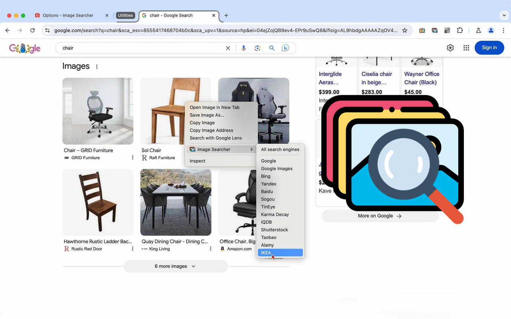Viewport: 511px width, 319px height.
Task: Select IKEA from the search engine list
Action: click(279, 252)
